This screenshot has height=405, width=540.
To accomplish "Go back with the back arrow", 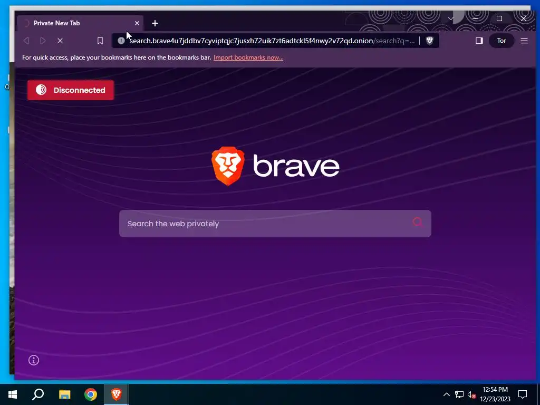I will coord(26,41).
